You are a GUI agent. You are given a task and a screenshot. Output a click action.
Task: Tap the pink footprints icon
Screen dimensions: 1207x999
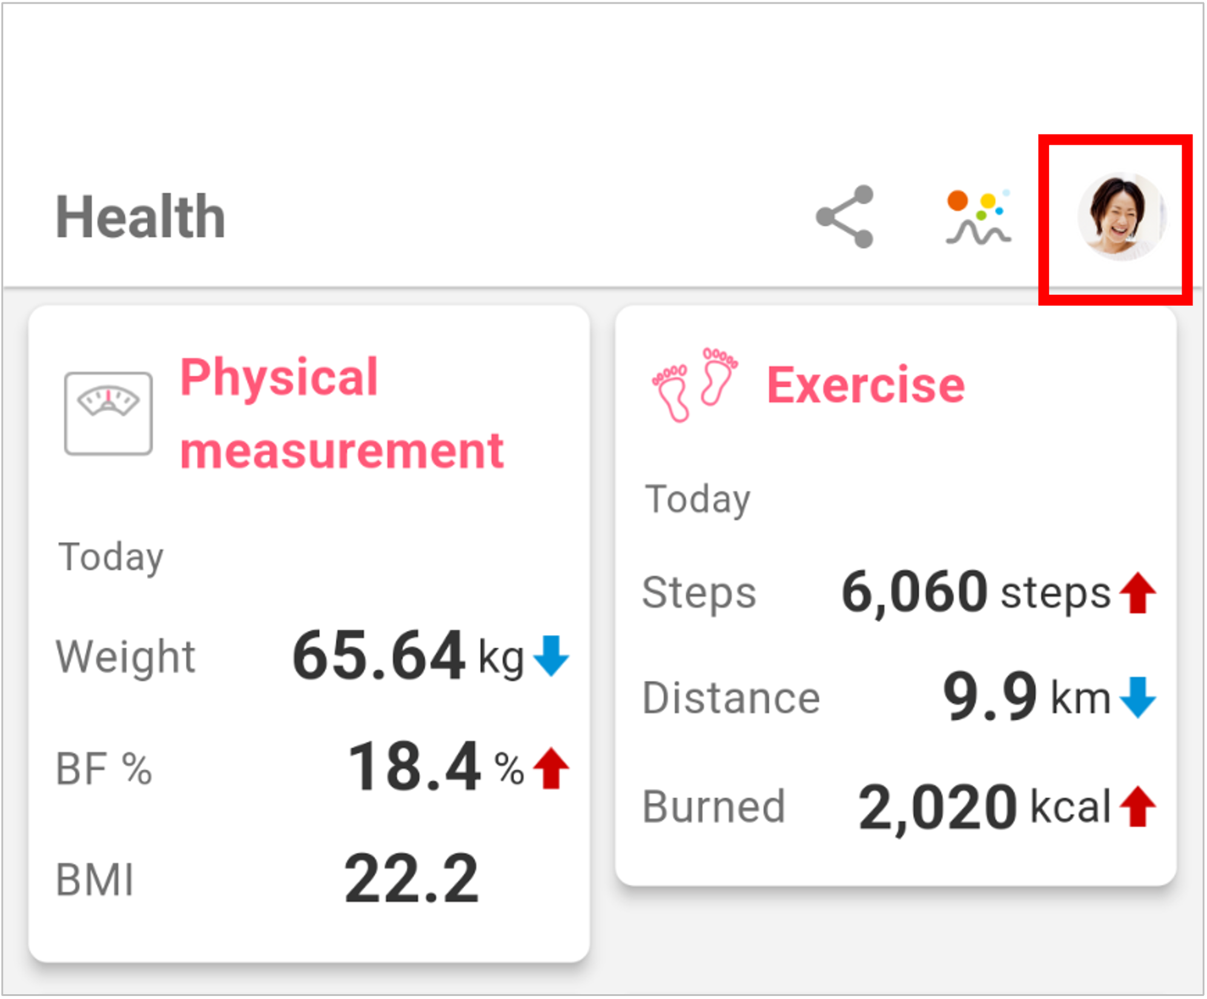(695, 384)
